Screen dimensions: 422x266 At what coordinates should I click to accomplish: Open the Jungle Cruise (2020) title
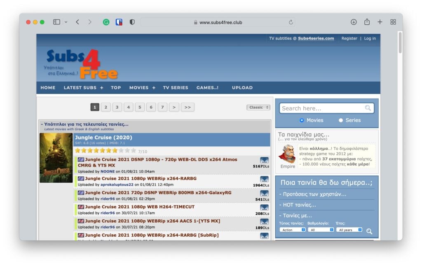tap(103, 138)
